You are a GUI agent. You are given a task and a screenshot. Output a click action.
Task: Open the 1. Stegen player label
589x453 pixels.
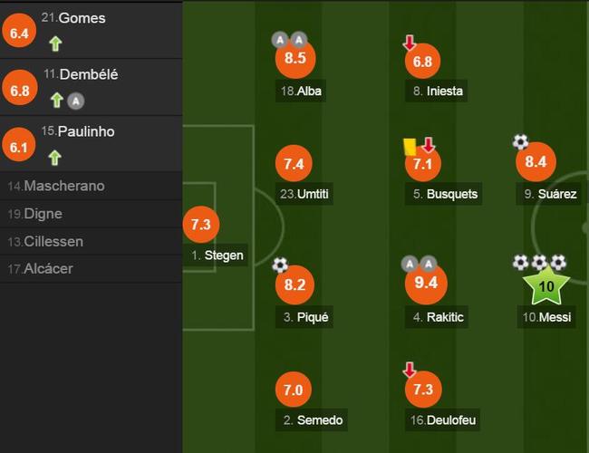coord(217,255)
